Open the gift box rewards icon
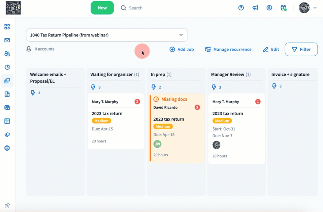The image size is (323, 212). [x=283, y=8]
